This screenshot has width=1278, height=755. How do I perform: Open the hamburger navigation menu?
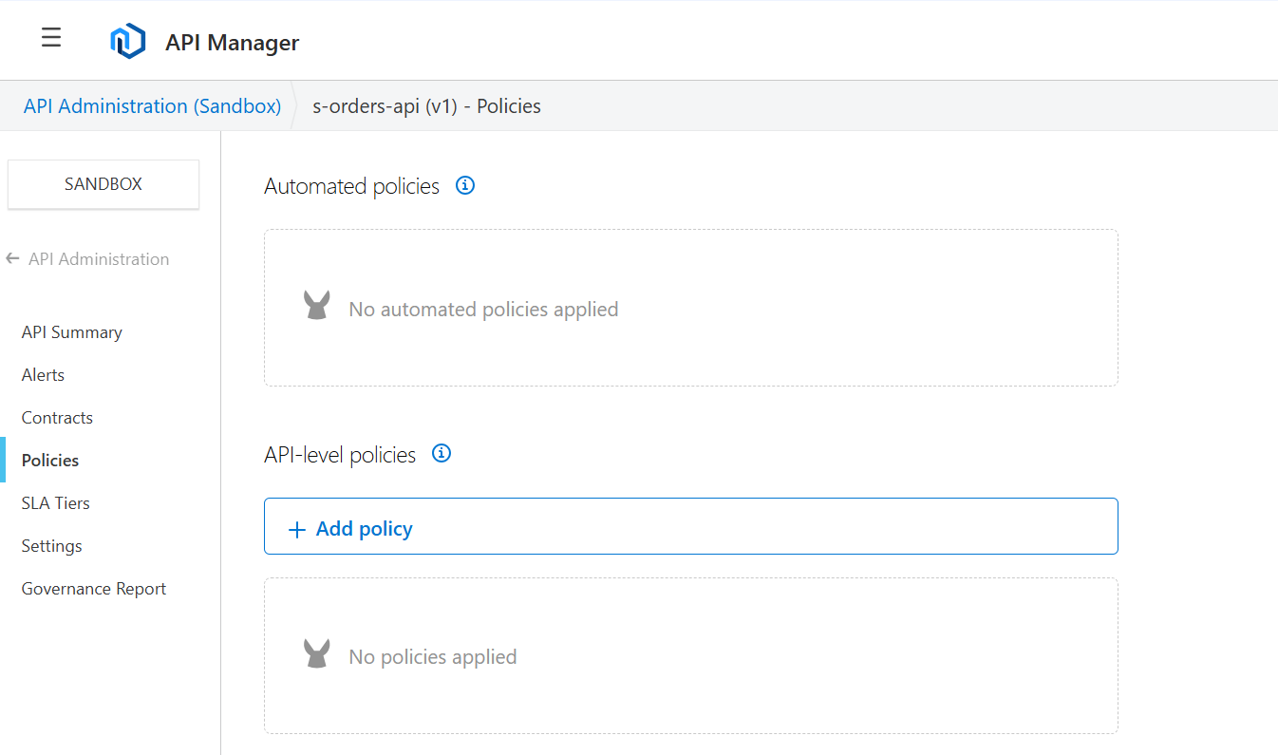(50, 37)
